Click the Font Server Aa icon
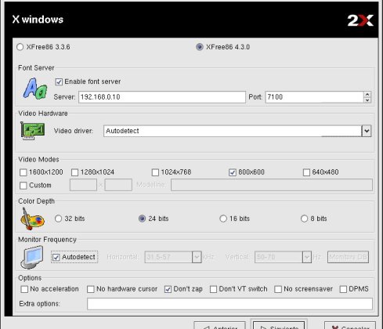Screen dimensions: 383x329 pyautogui.click(x=35, y=89)
